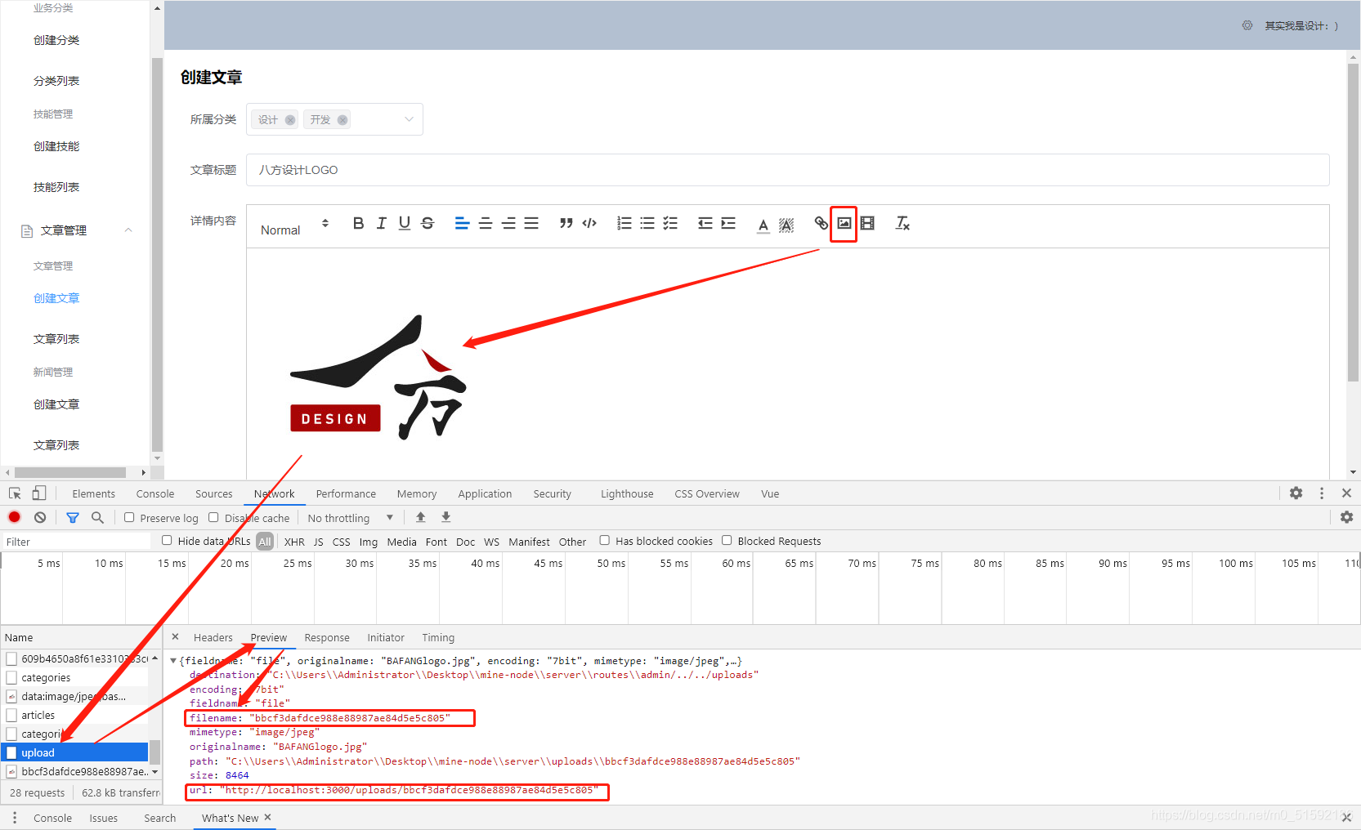Viewport: 1361px width, 830px height.
Task: Open the text color picker icon
Action: (763, 224)
